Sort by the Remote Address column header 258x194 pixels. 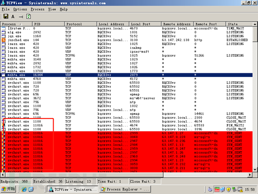coord(177,24)
